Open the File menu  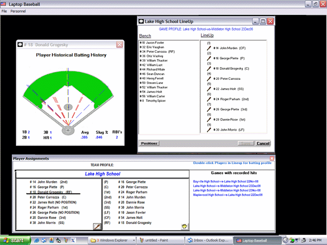click(4, 11)
